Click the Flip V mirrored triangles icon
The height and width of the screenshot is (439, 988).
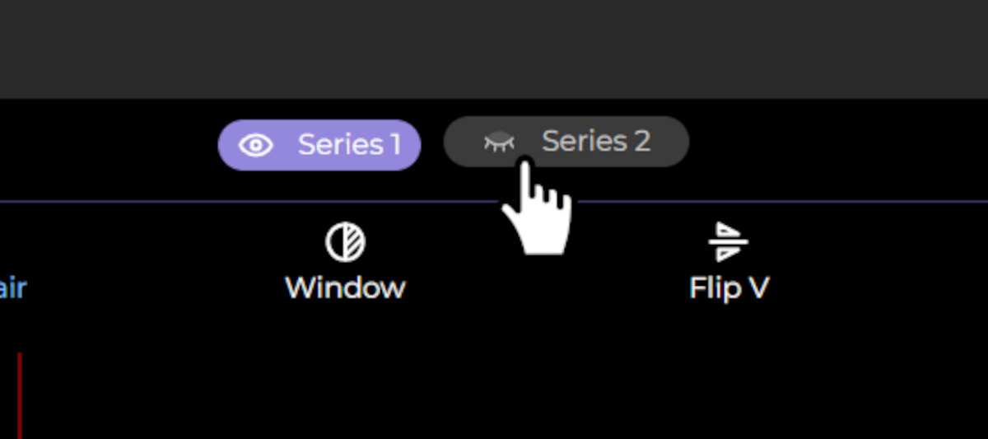coord(729,242)
